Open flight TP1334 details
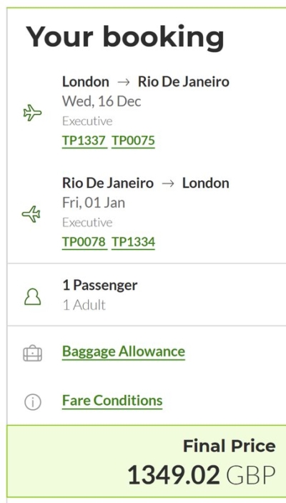Viewport: 286px width, 503px height. point(133,242)
